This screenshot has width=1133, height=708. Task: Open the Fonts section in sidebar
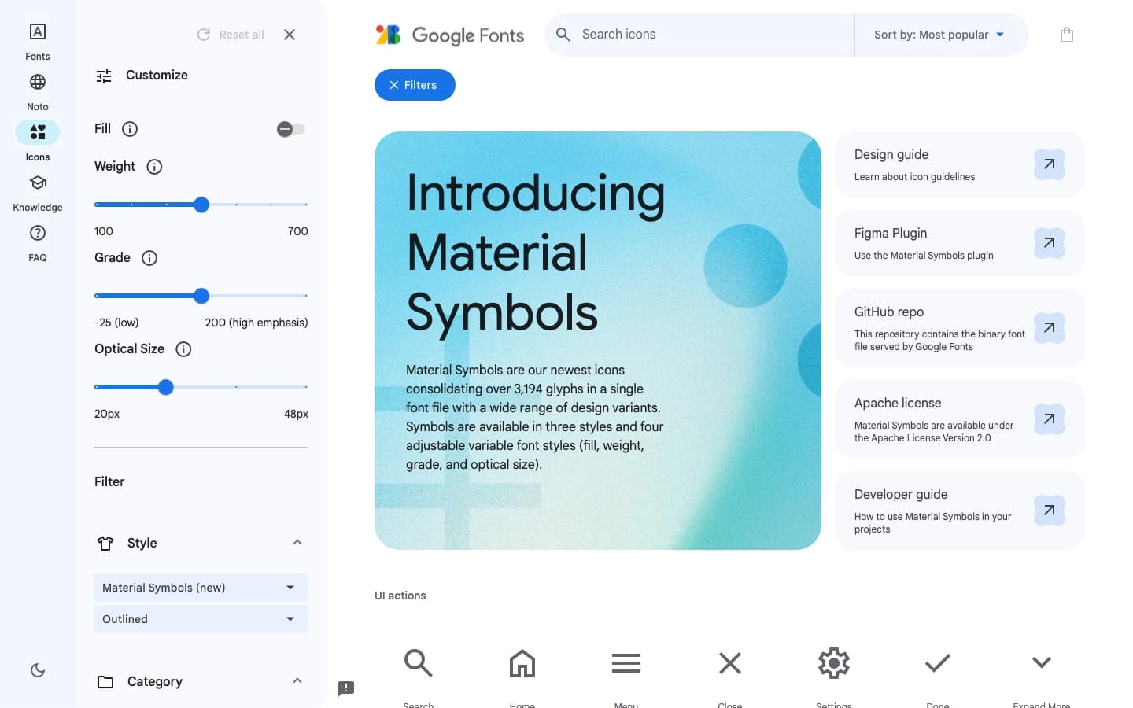(37, 42)
